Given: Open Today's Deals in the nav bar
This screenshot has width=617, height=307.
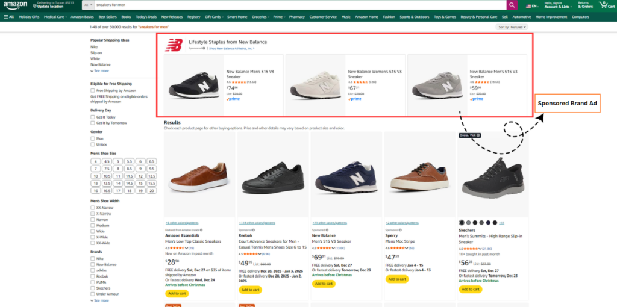Looking at the screenshot, I should click(x=146, y=17).
